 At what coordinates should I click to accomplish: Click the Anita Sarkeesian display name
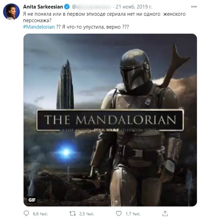(43, 7)
